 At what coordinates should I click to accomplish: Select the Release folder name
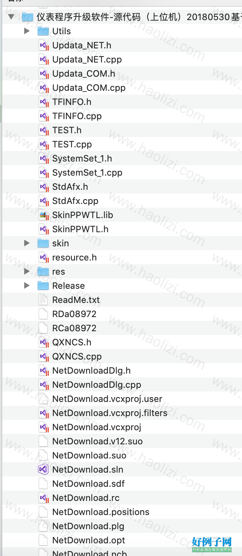coord(69,286)
